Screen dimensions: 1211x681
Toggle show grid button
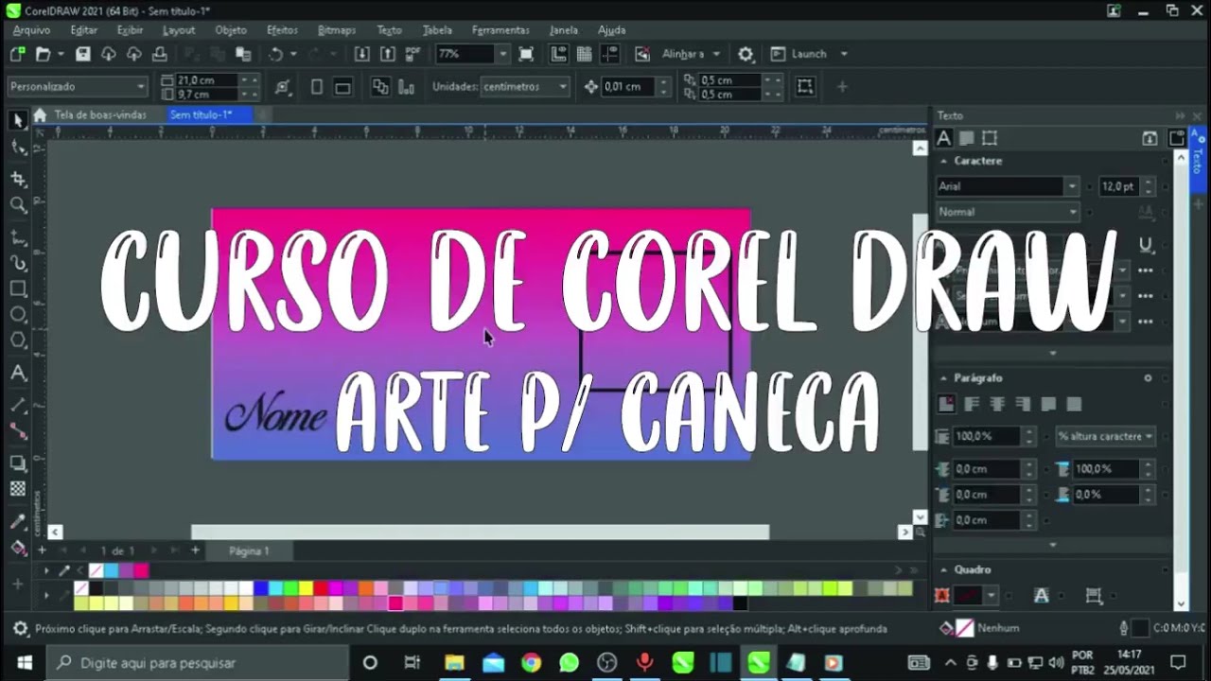[584, 54]
